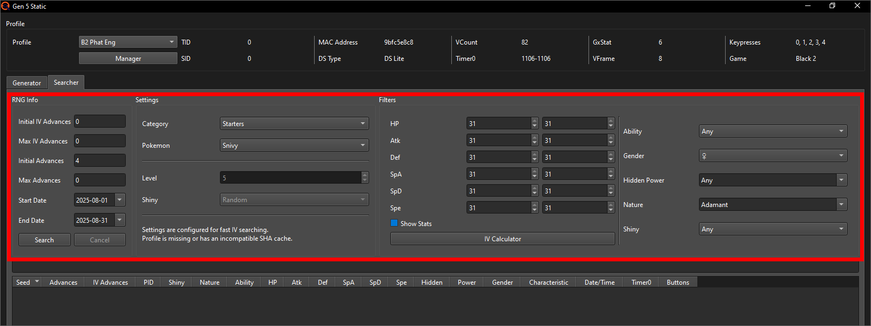871x326 pixels.
Task: Expand the Gender filter dropdown
Action: [773, 155]
